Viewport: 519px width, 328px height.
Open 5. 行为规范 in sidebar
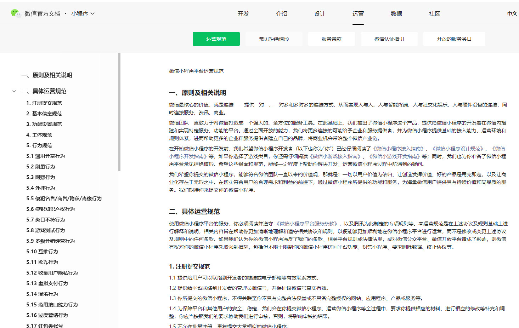point(39,145)
